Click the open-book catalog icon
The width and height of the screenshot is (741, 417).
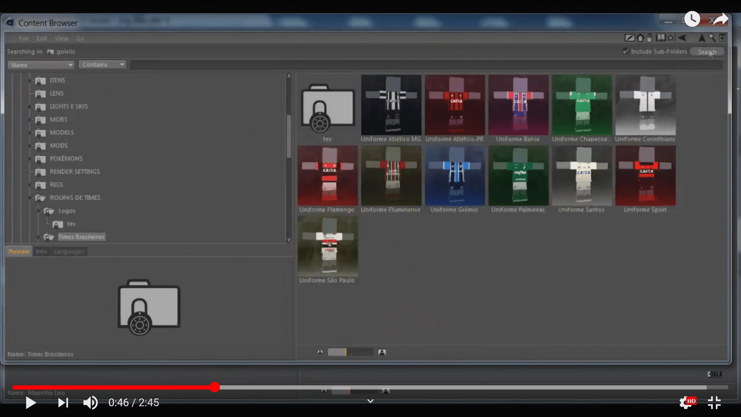[661, 38]
